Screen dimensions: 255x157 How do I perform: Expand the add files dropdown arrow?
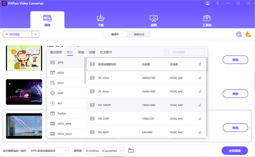(36, 34)
